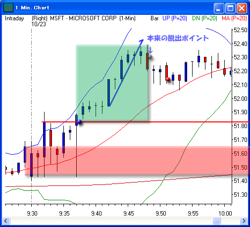
Task: Click the 9:30 time axis label
Action: 32,214
